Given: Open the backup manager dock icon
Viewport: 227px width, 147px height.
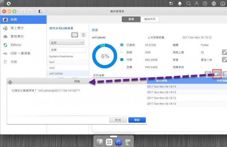Looking at the screenshot, I should (118, 142).
